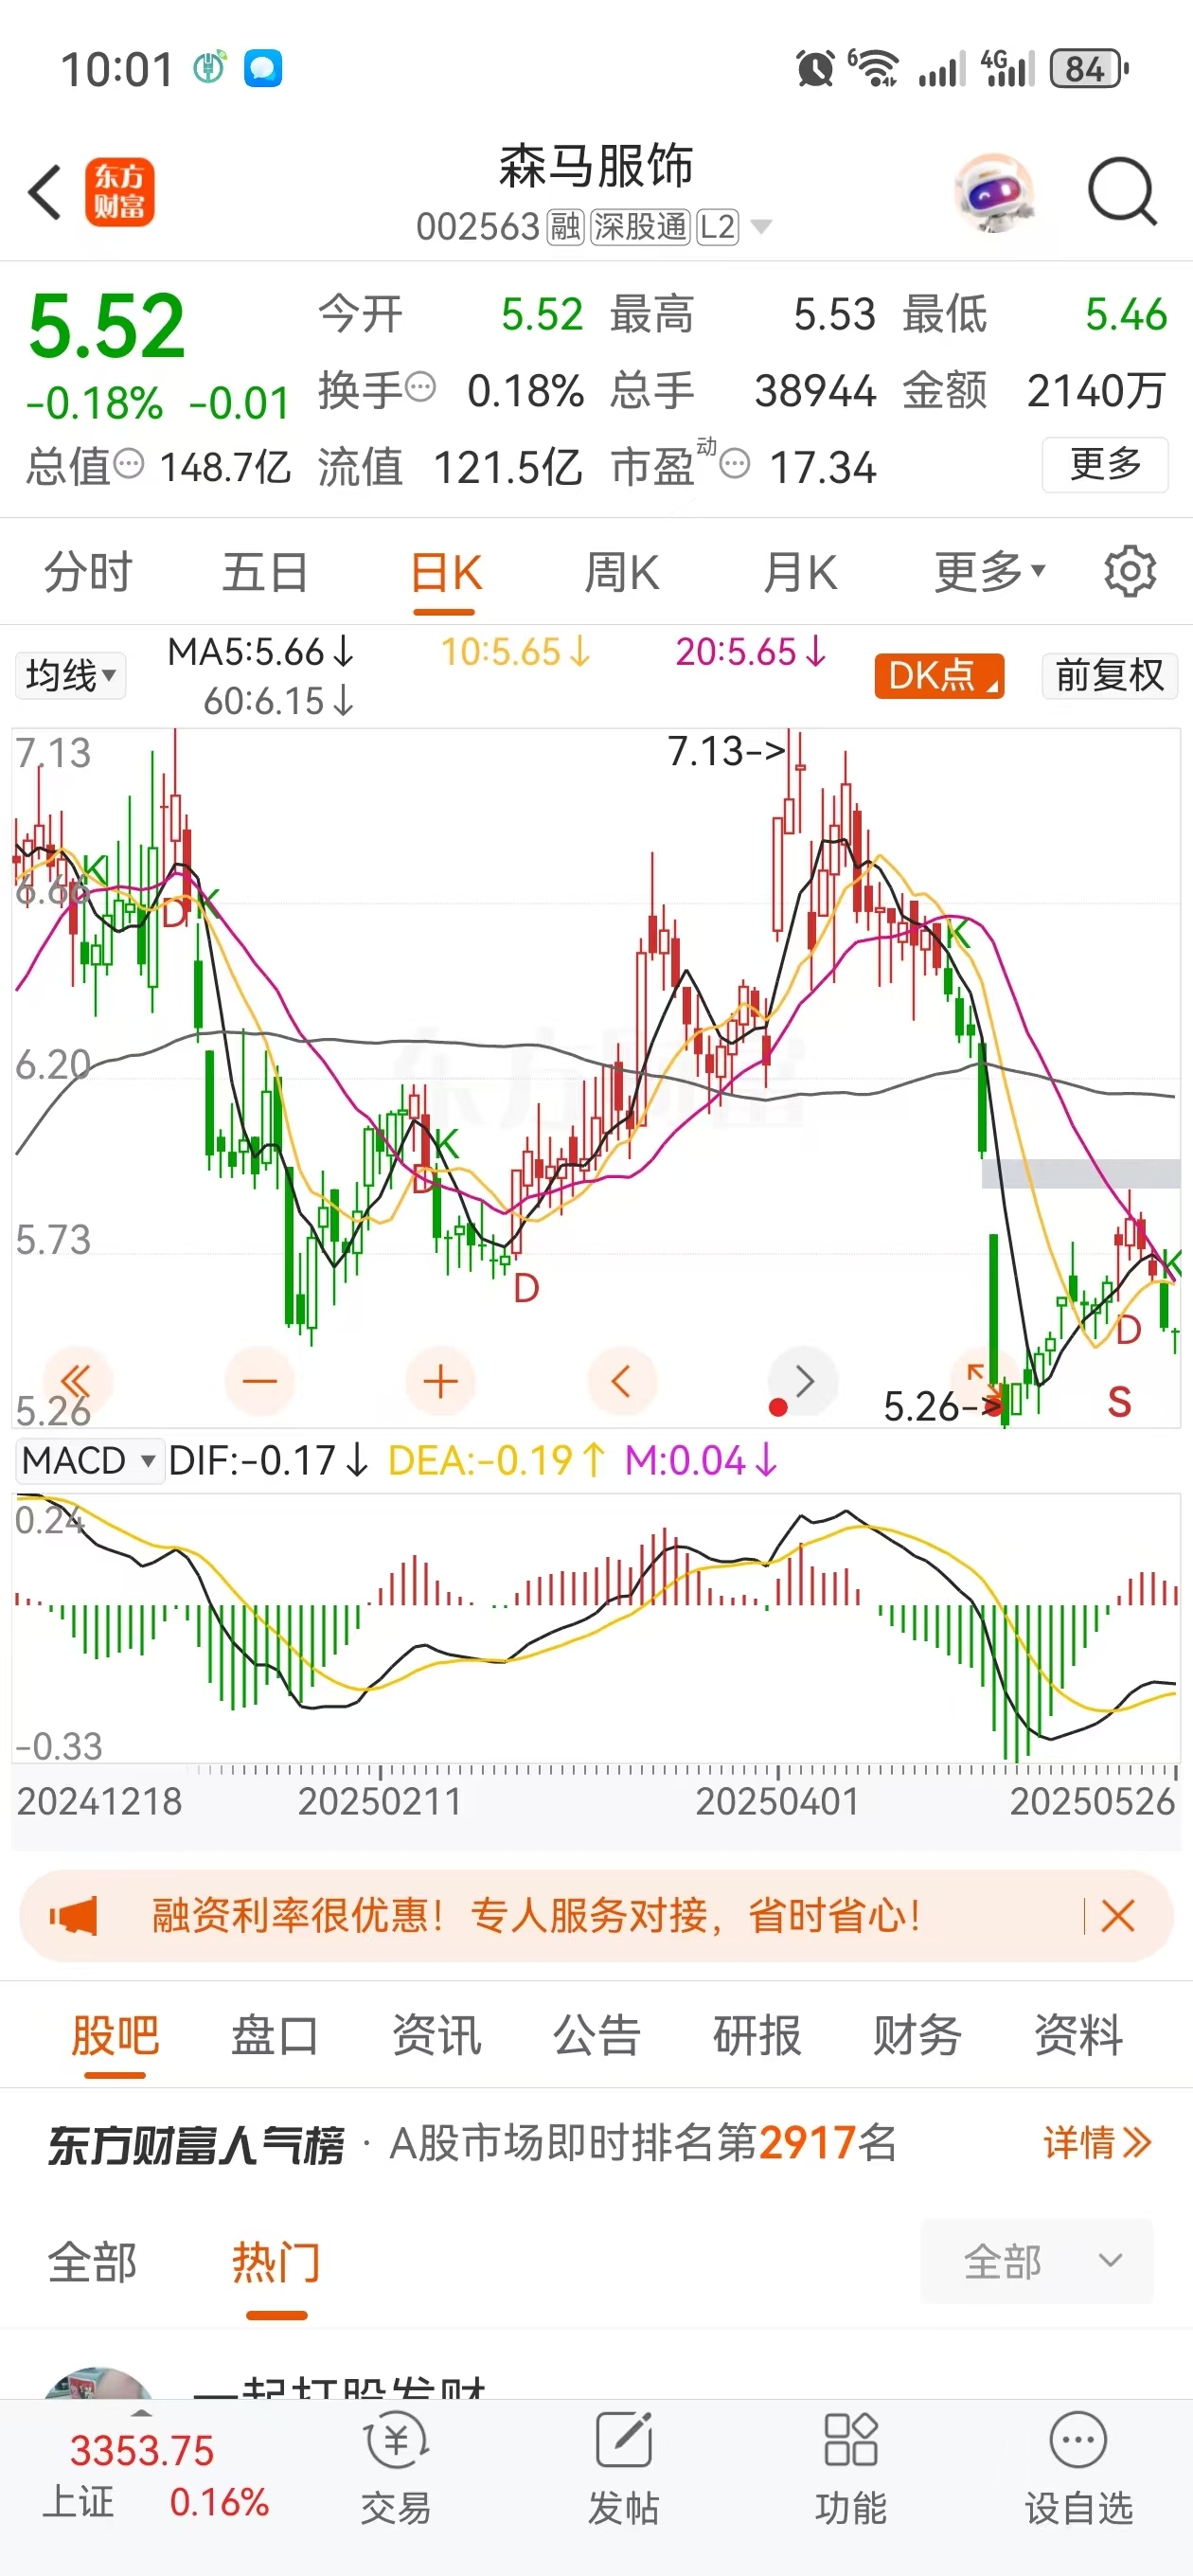This screenshot has width=1193, height=2576.
Task: Tap the 总值 info circle icon
Action: (x=129, y=463)
